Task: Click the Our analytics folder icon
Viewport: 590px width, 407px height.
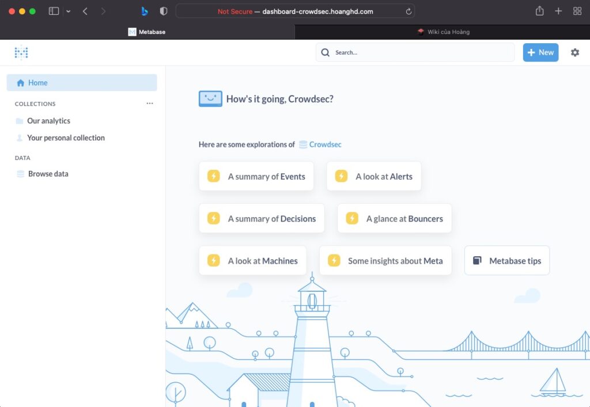Action: [20, 121]
